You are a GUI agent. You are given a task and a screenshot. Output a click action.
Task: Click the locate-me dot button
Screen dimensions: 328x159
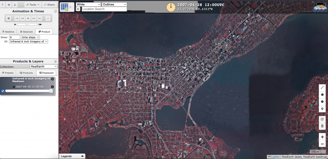coord(78,9)
